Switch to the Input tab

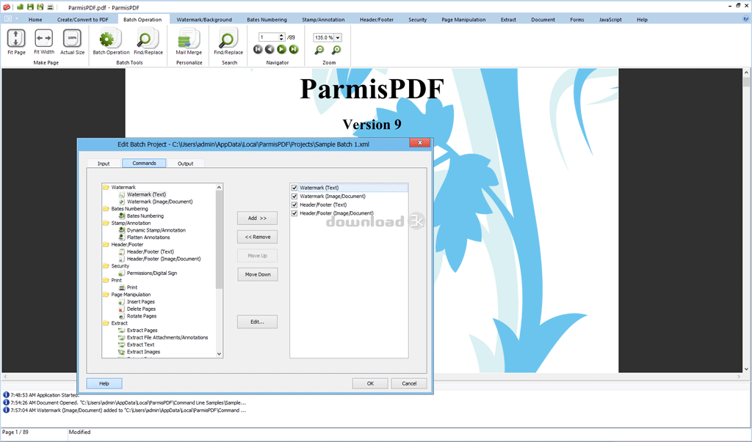[104, 163]
